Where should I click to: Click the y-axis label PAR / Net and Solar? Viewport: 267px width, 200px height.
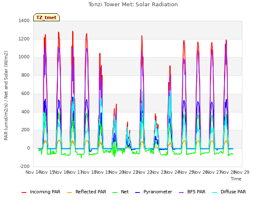pyautogui.click(x=6, y=95)
